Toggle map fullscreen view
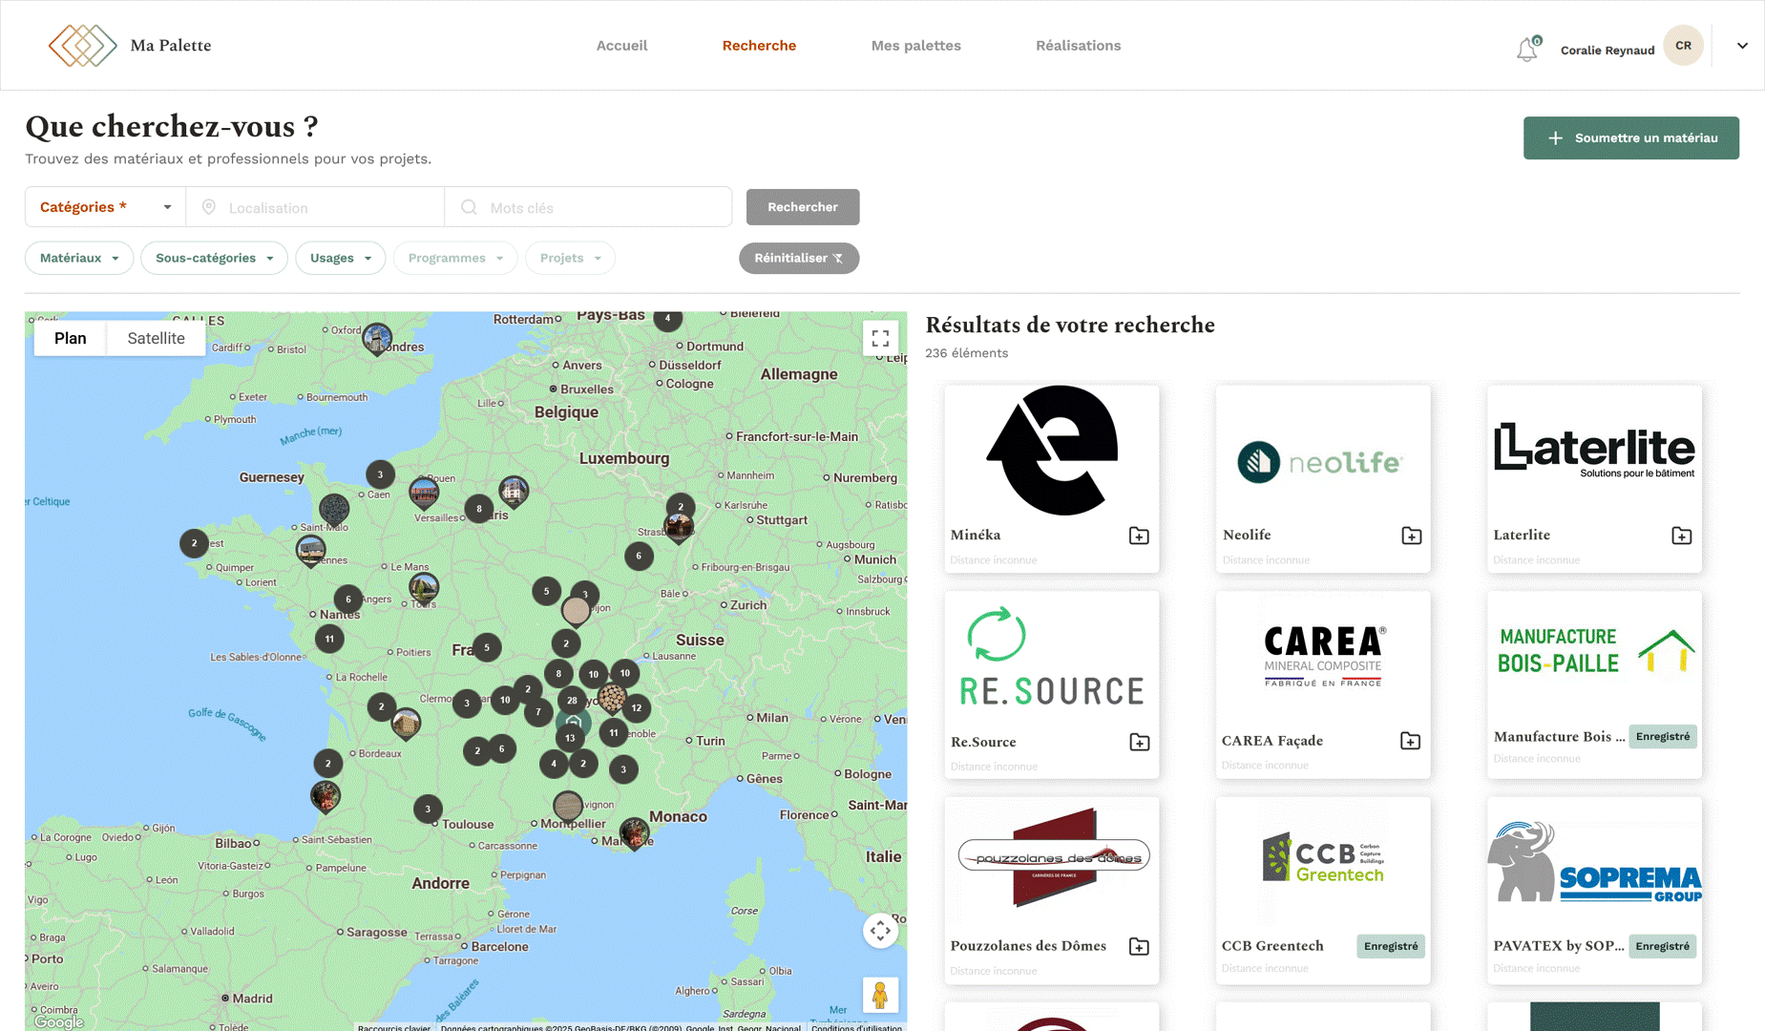Viewport: 1765px width, 1031px height. 880,338
